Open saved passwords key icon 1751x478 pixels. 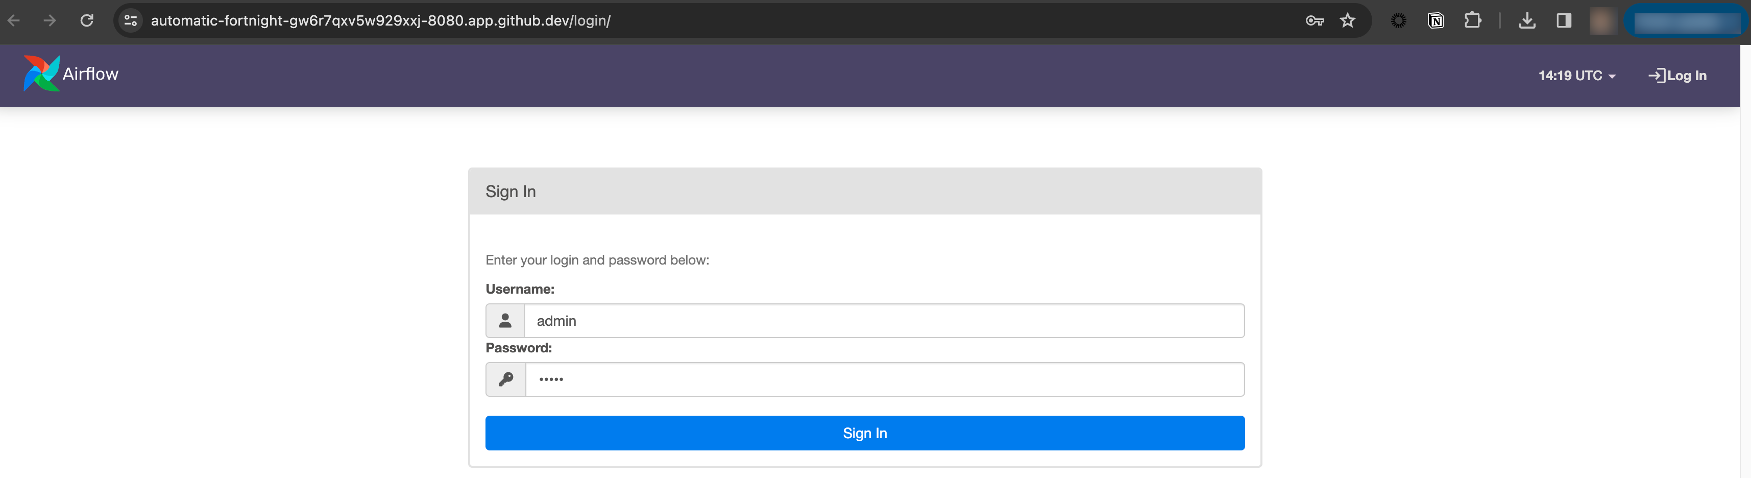point(1315,20)
